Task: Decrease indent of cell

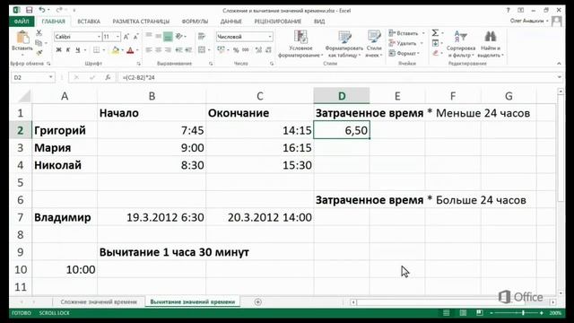Action: pyautogui.click(x=179, y=50)
